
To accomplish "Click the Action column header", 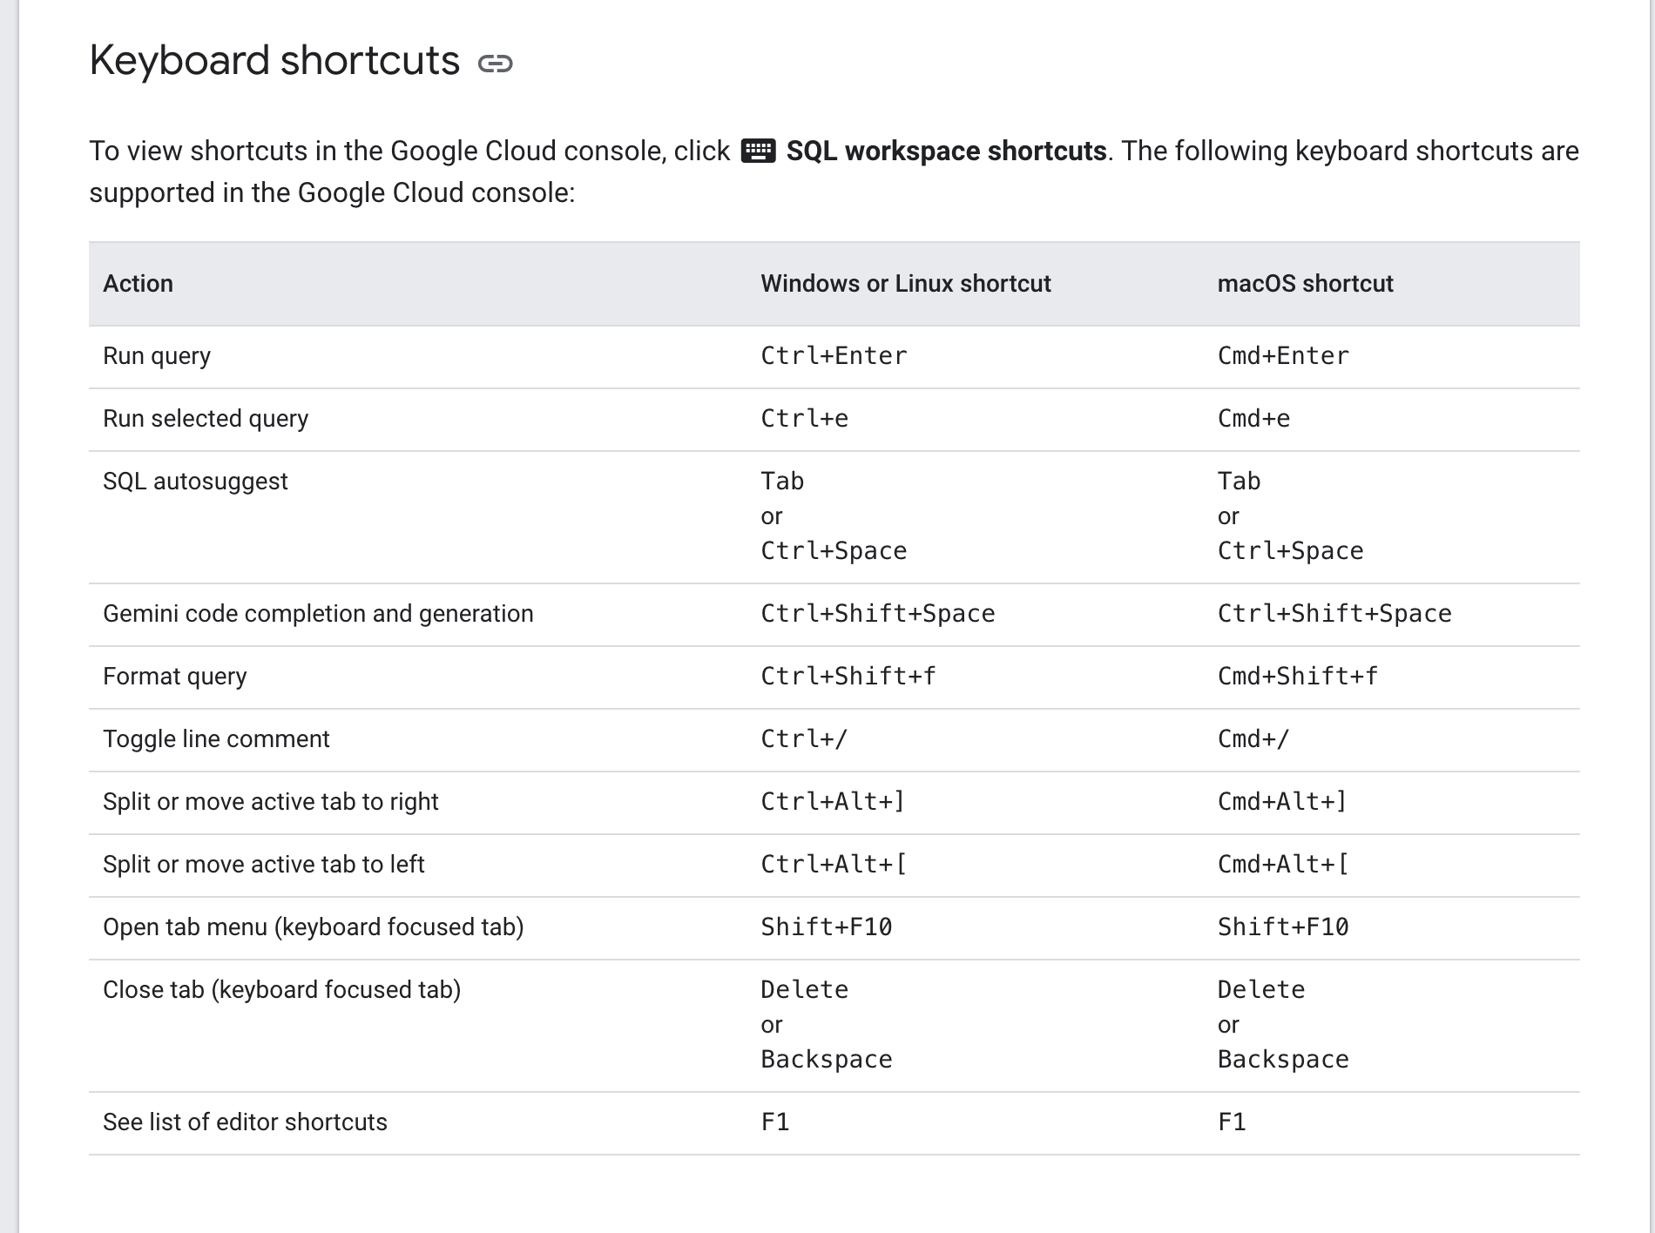I will point(138,284).
